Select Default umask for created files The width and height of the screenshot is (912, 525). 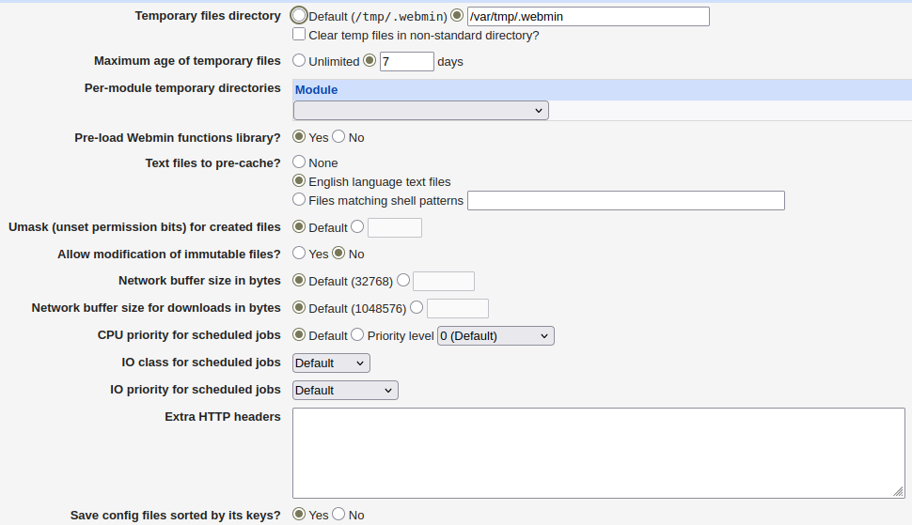[x=299, y=226]
